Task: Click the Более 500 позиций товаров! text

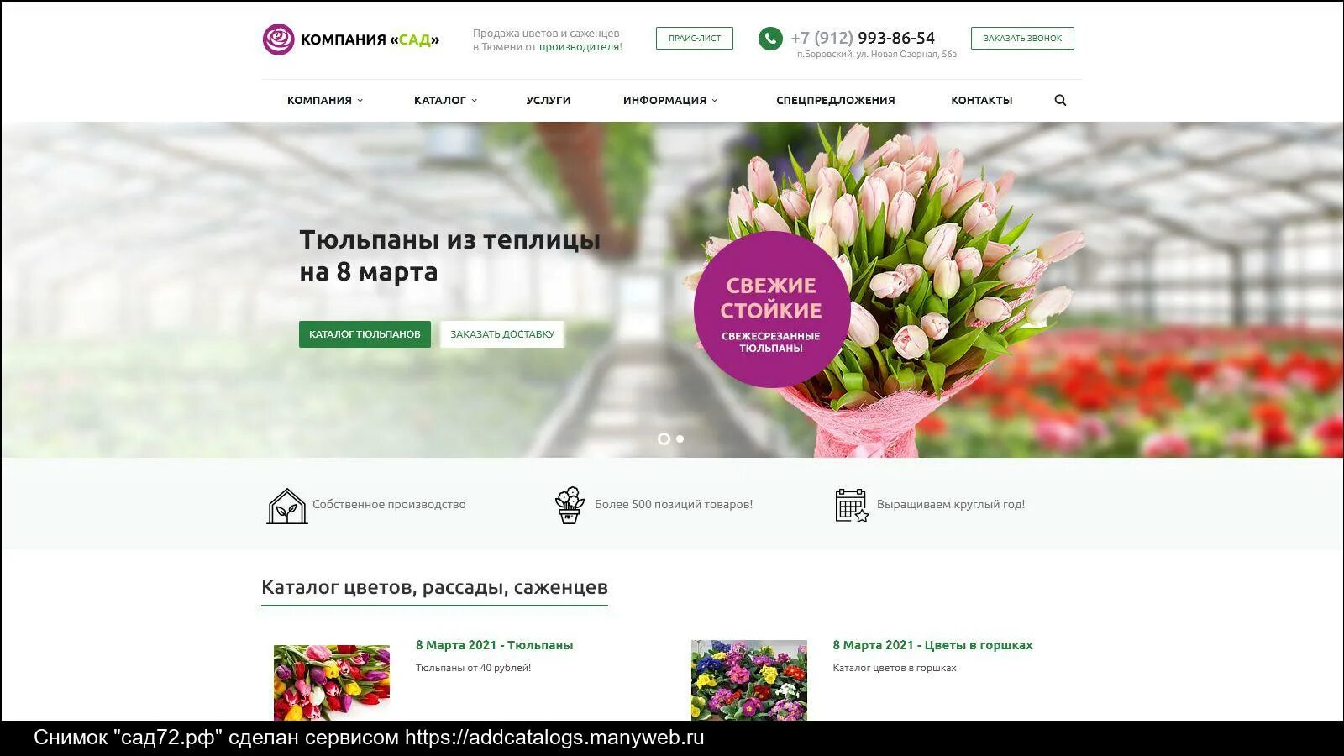Action: pyautogui.click(x=674, y=505)
